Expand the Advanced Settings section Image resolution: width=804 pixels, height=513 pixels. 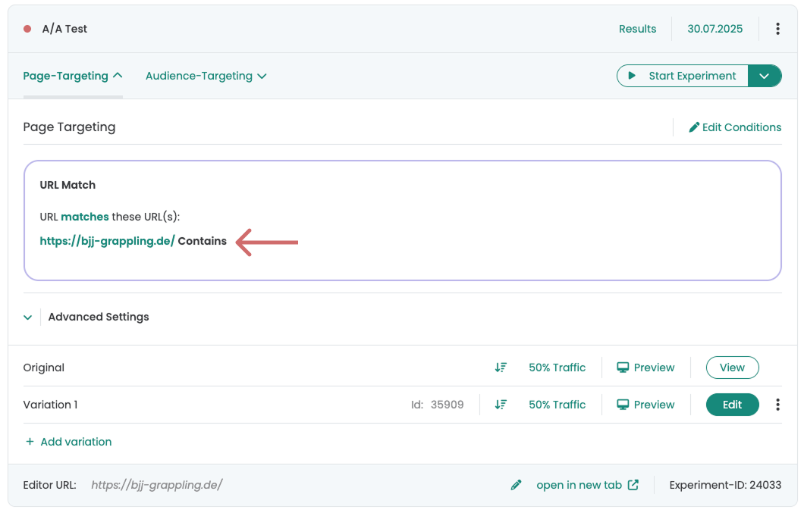pyautogui.click(x=28, y=317)
